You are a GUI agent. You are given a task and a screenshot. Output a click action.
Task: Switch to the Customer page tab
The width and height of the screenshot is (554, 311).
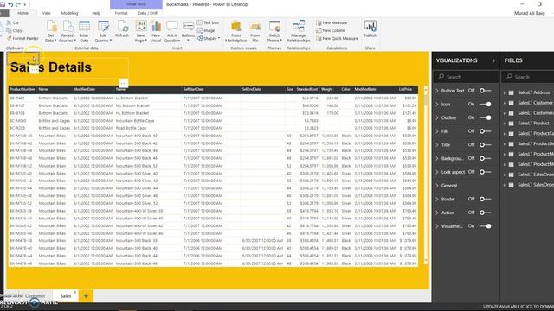coord(35,296)
